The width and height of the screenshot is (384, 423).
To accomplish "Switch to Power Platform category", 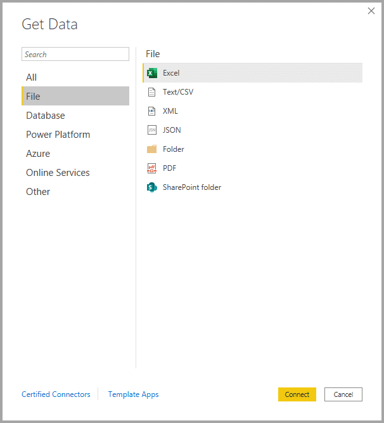I will coord(58,135).
